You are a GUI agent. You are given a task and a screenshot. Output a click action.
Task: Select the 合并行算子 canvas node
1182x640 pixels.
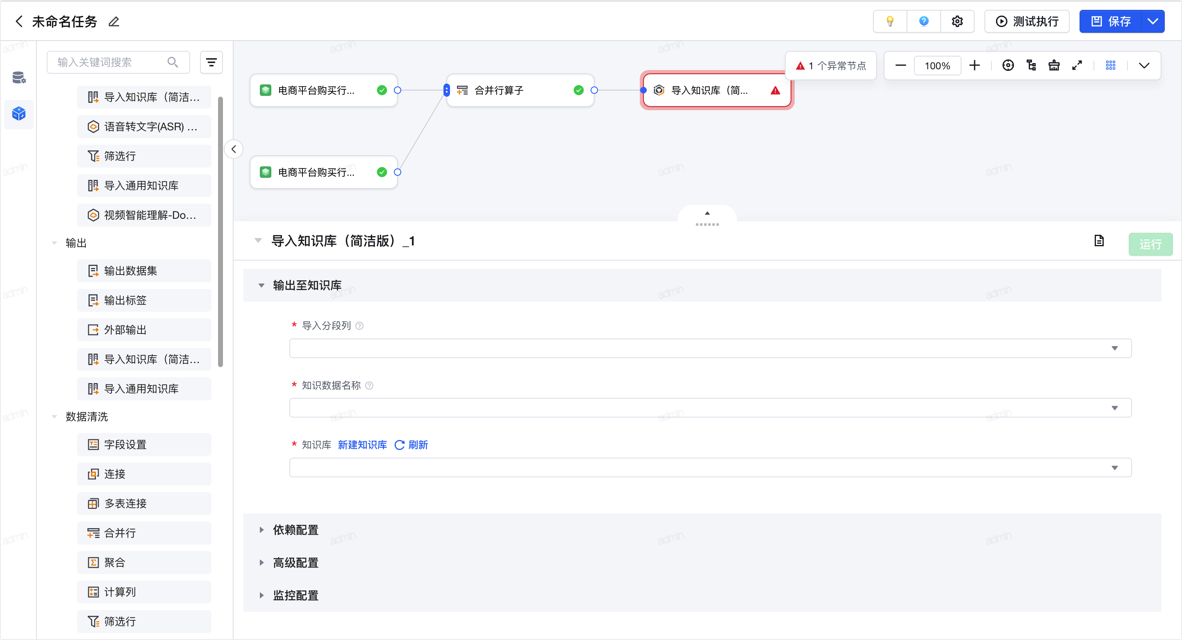point(521,90)
